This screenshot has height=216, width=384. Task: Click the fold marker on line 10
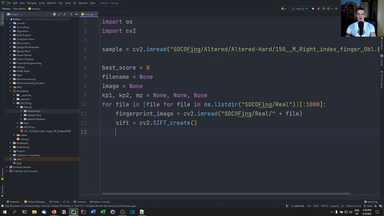tap(100, 104)
